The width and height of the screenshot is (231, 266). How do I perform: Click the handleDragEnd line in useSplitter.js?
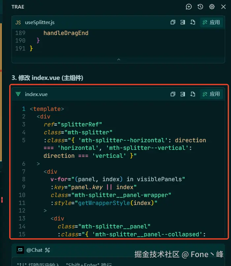pos(66,33)
